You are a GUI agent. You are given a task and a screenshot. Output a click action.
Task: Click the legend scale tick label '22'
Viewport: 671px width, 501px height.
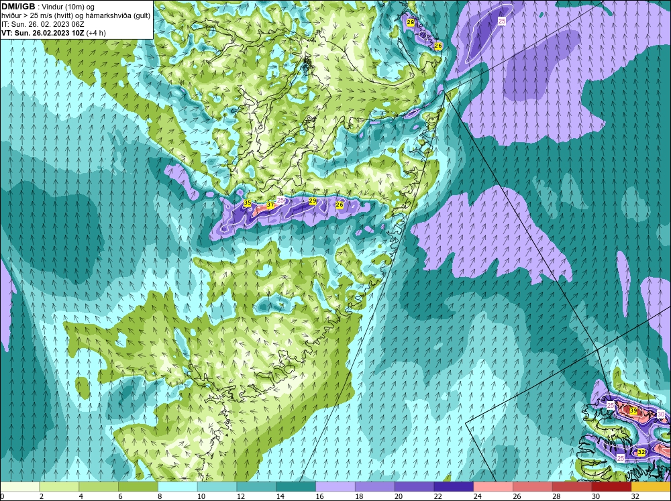tap(437, 496)
